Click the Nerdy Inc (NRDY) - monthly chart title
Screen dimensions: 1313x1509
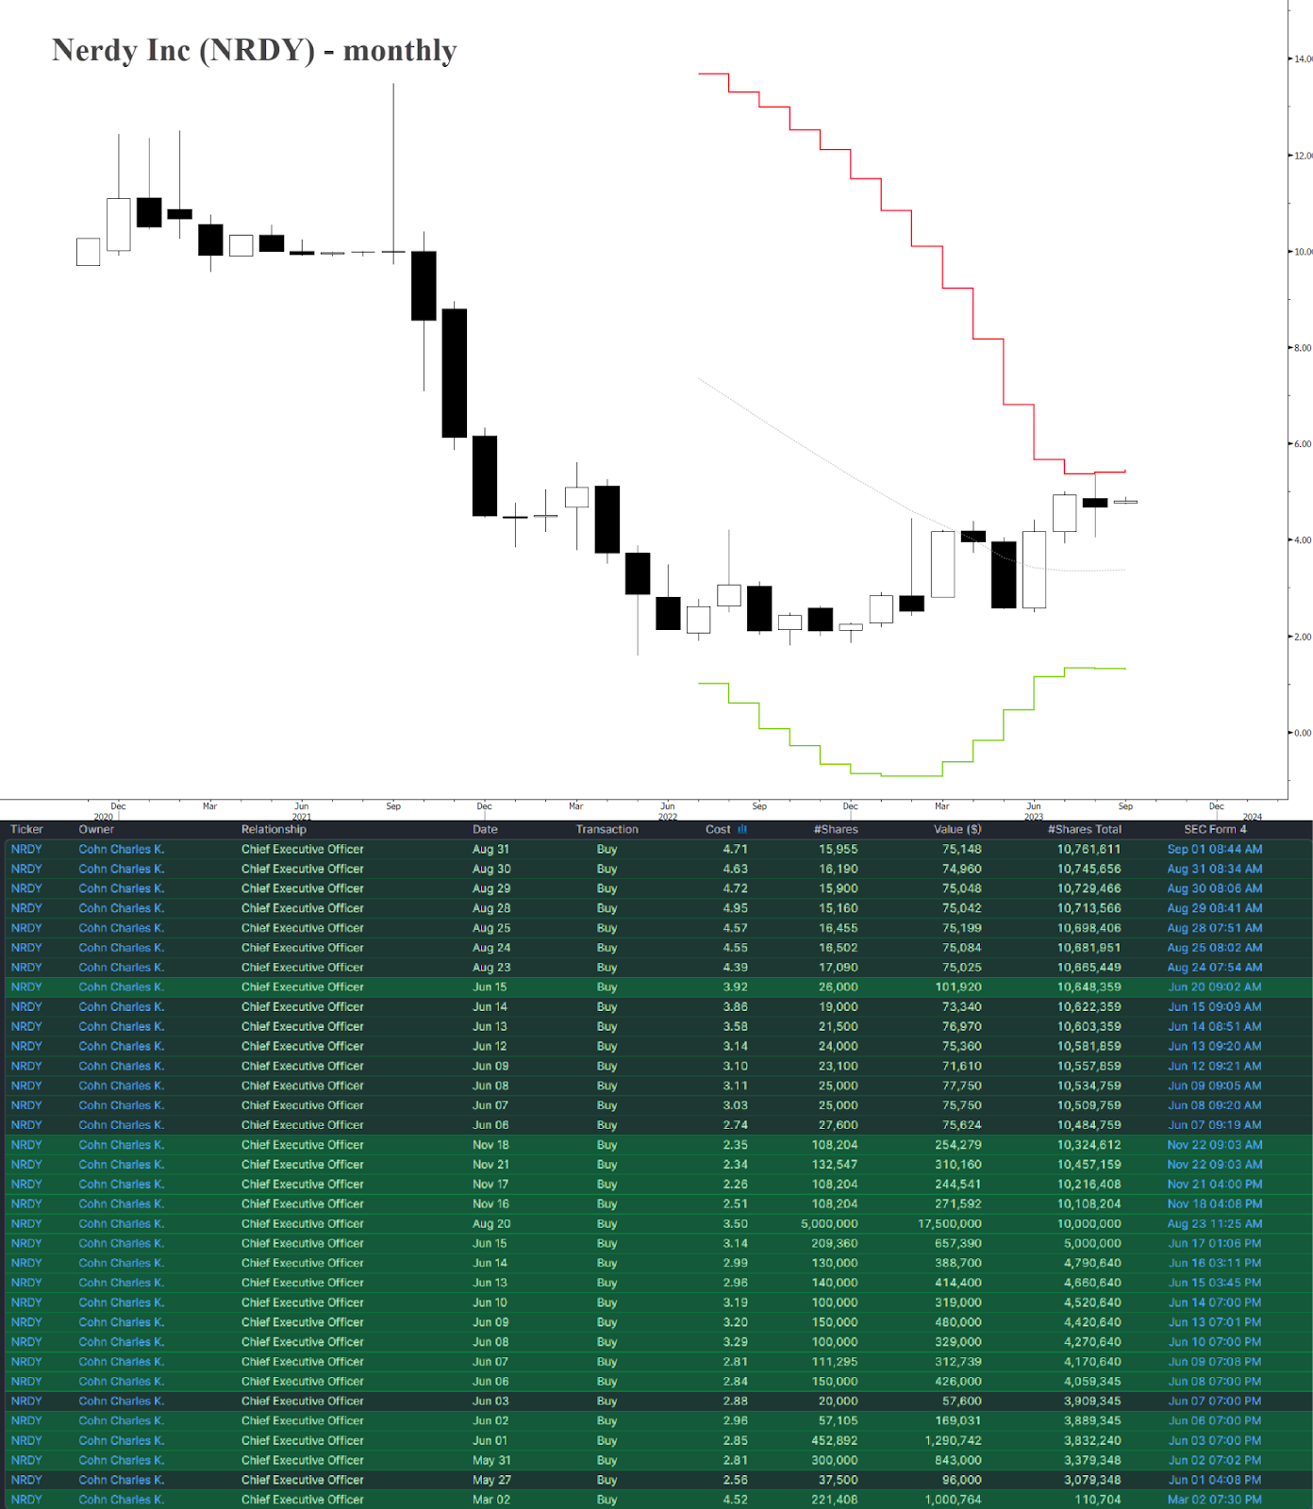coord(254,50)
